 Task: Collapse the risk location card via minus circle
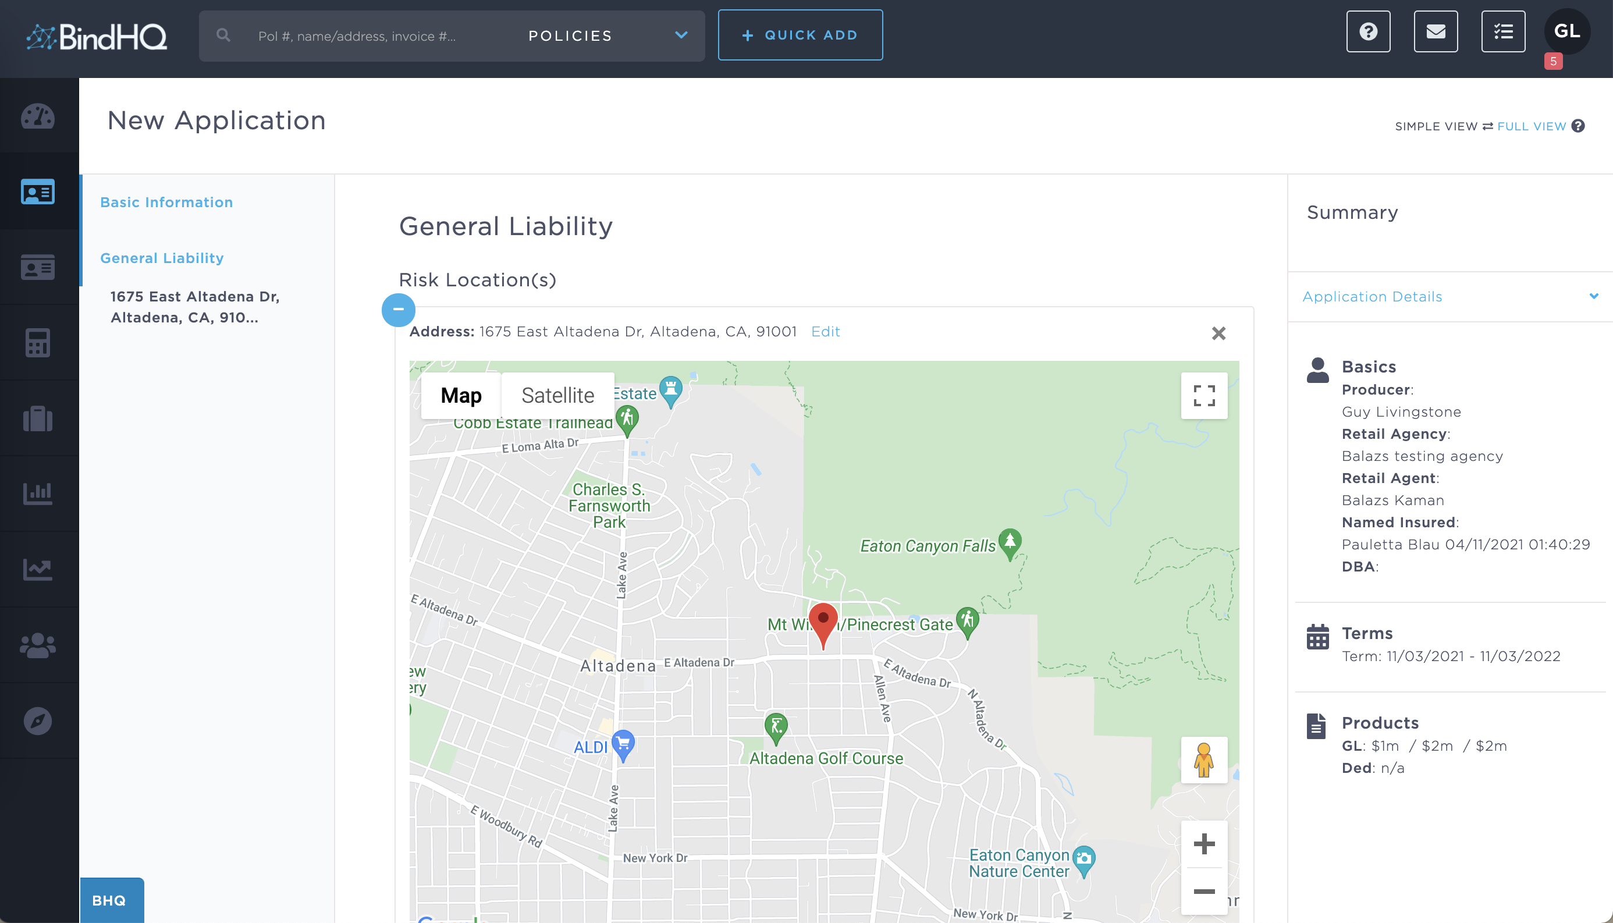tap(399, 310)
